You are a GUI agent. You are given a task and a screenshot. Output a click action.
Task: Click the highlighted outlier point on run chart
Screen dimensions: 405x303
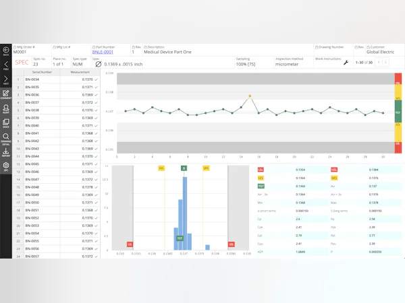250,96
